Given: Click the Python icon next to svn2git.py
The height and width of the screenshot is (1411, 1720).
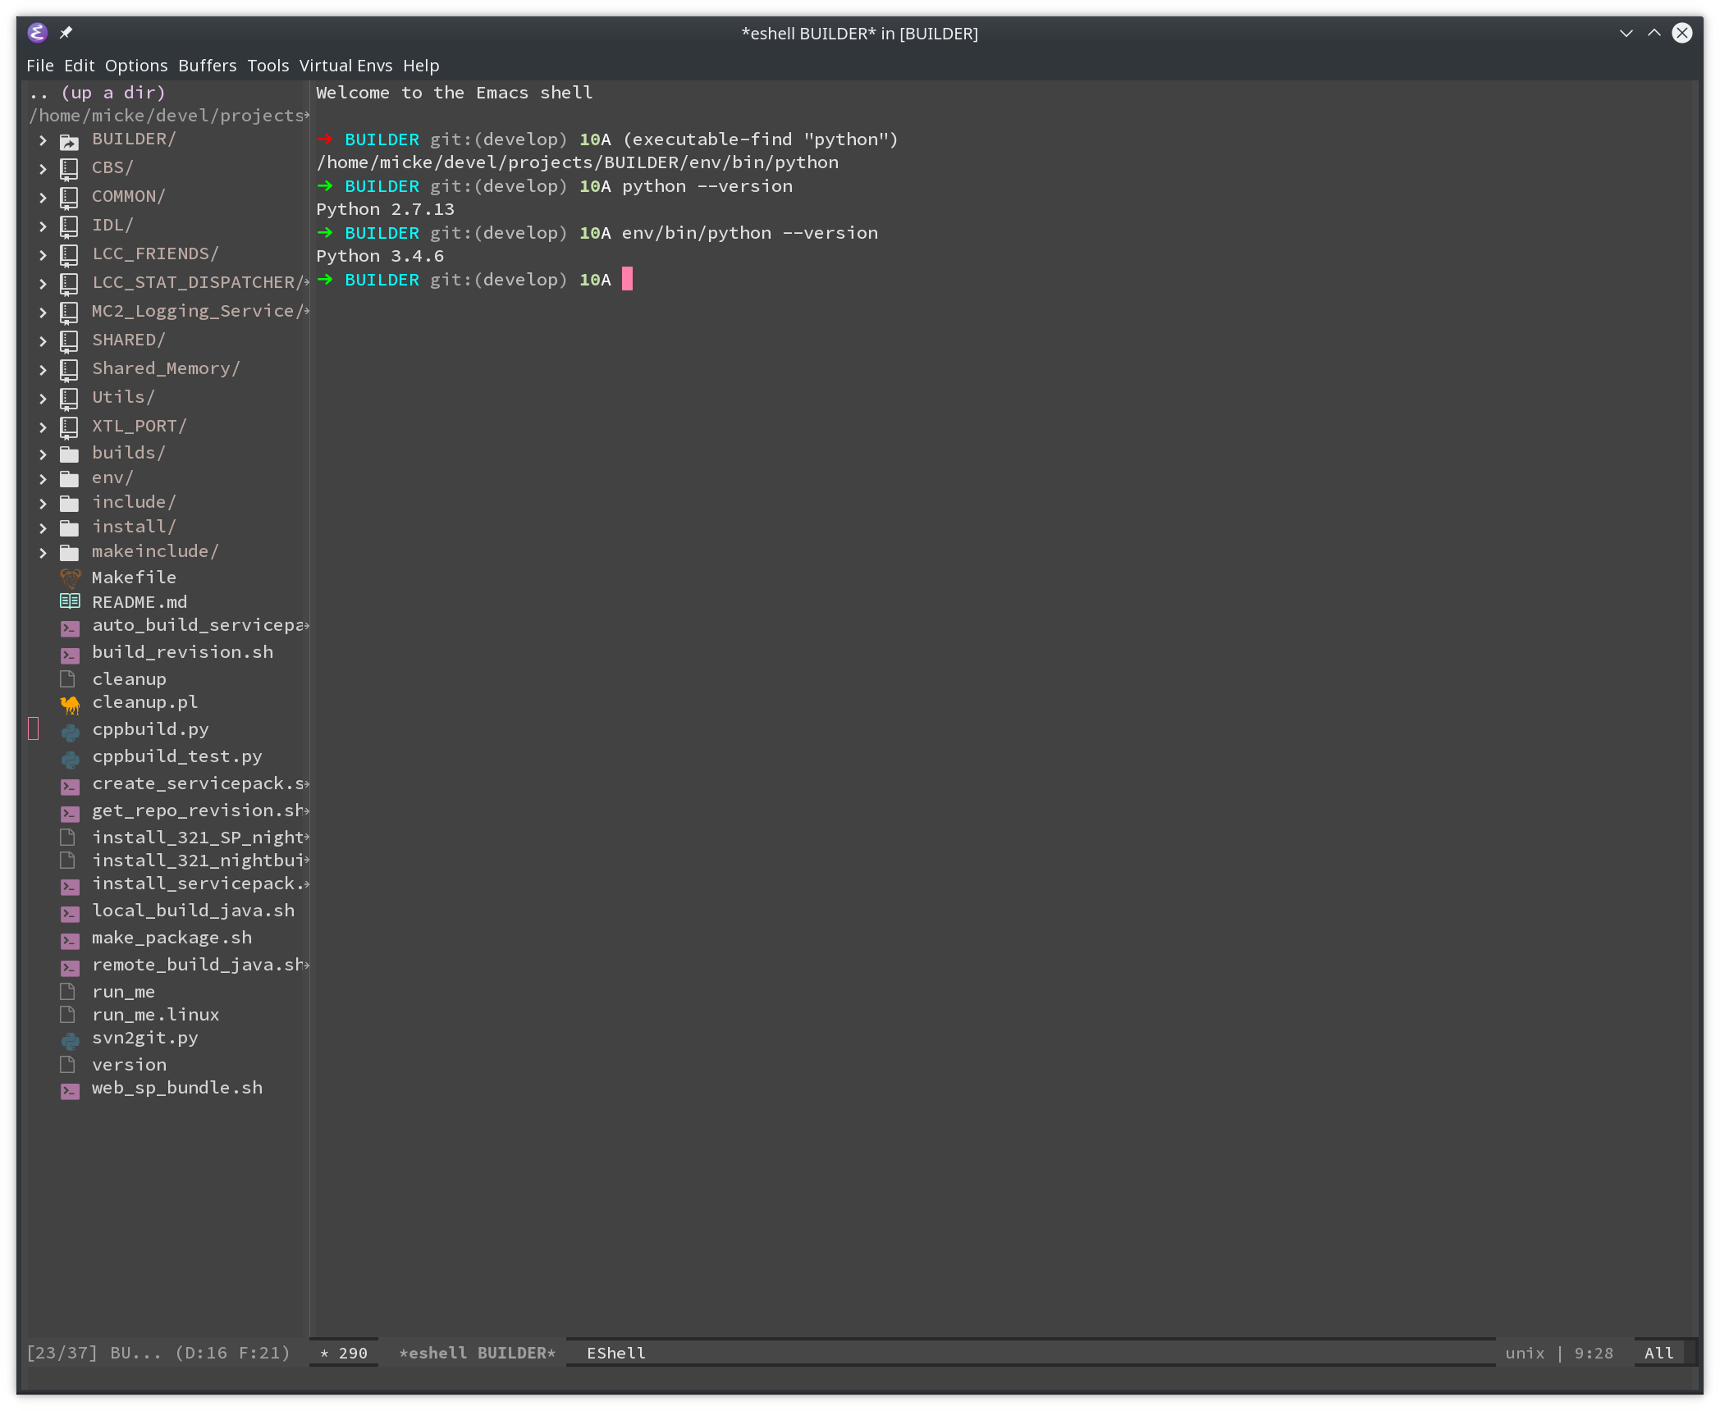Looking at the screenshot, I should point(69,1039).
